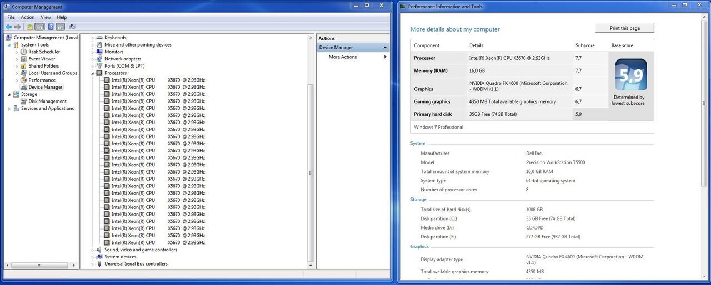Open the More Actions submenu arrow

tap(385, 57)
